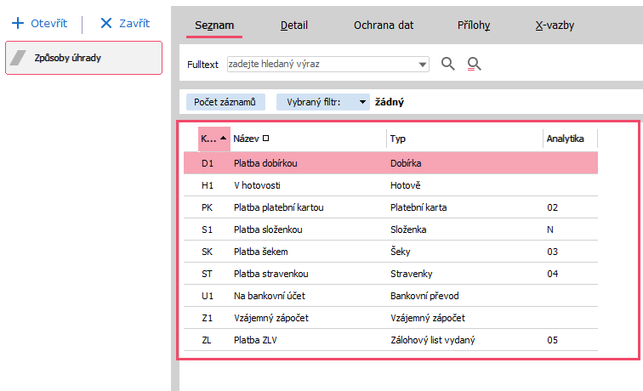Click the Složenka type cell
The height and width of the screenshot is (391, 643).
tap(408, 229)
